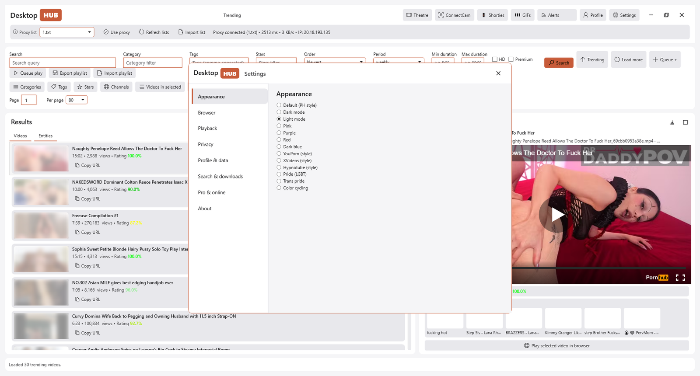Click the Trending arrow button

(592, 59)
